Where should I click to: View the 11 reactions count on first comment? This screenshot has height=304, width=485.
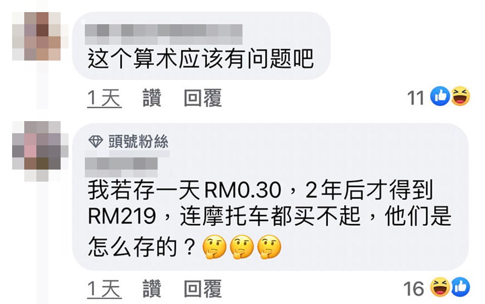(x=416, y=98)
